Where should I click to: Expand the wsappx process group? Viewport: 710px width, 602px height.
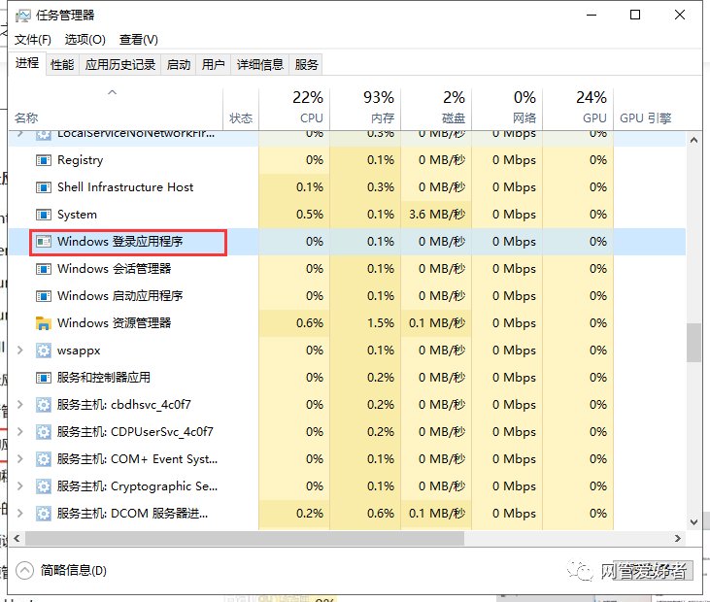tap(20, 351)
